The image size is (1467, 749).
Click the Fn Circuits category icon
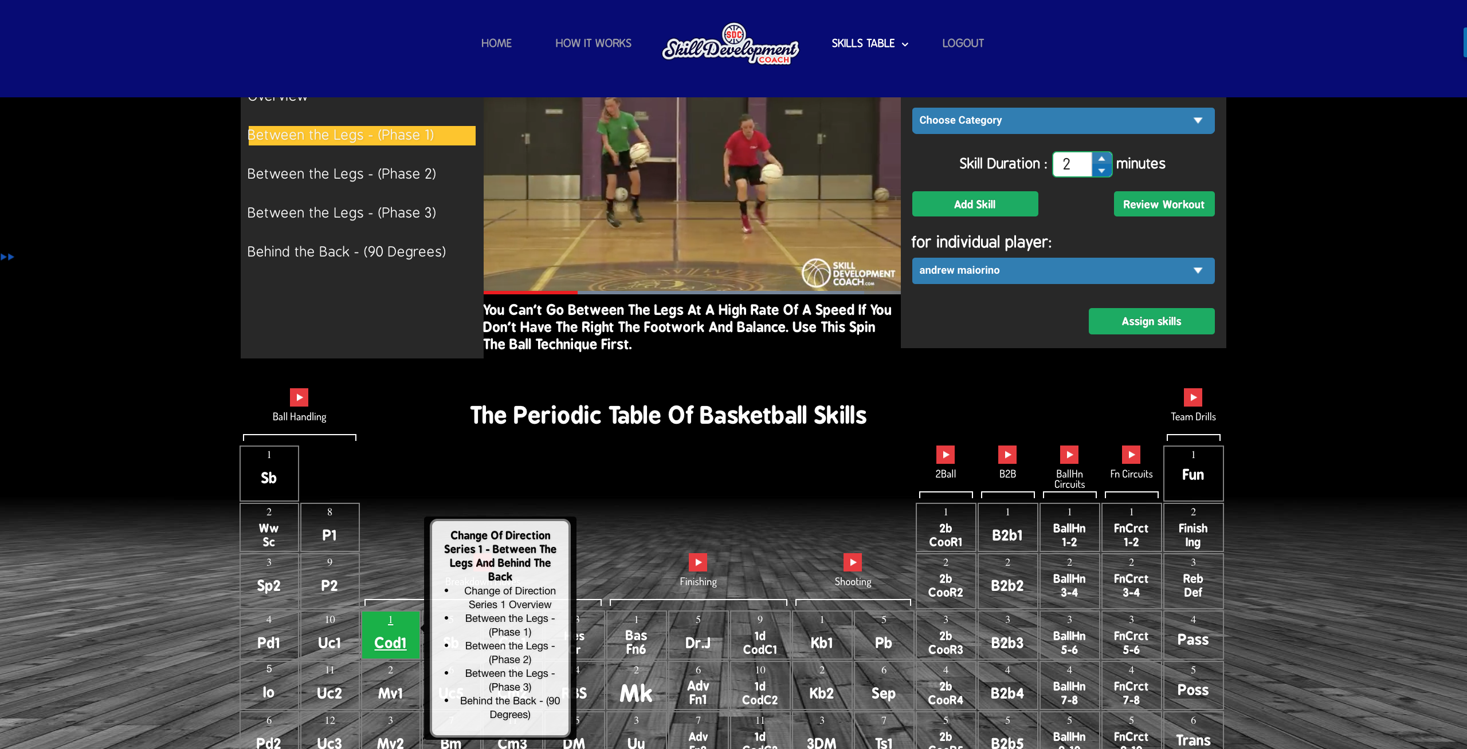click(x=1131, y=456)
